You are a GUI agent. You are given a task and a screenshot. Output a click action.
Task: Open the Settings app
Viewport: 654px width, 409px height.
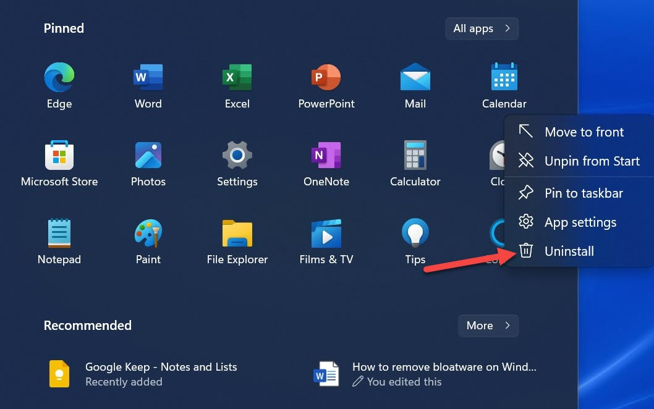(237, 162)
